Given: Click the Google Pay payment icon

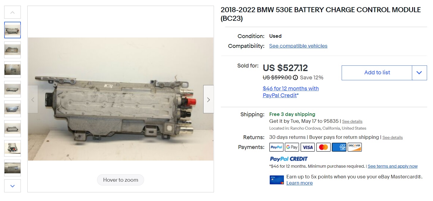Looking at the screenshot, I should tap(292, 147).
